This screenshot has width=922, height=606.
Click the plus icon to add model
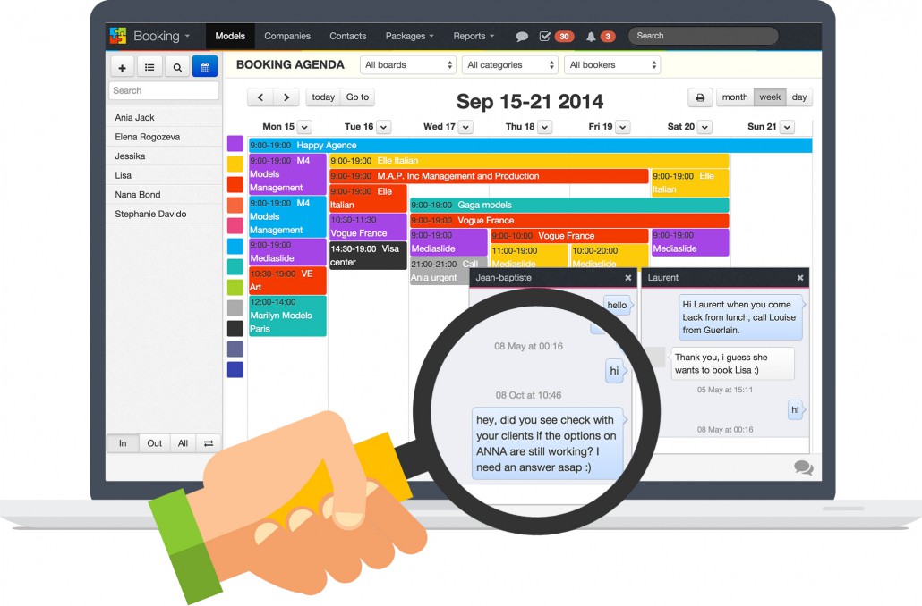(x=122, y=67)
